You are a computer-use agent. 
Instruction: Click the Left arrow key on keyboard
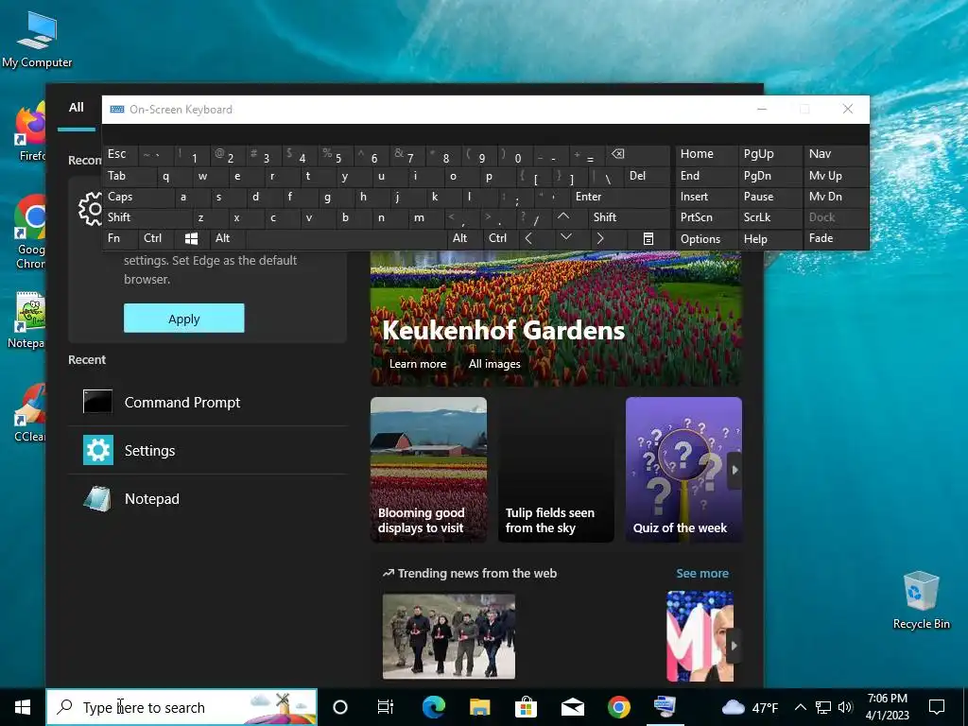(528, 238)
